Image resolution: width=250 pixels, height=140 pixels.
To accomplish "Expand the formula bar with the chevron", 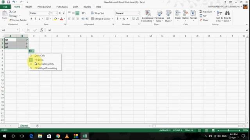I will pyautogui.click(x=246, y=30).
